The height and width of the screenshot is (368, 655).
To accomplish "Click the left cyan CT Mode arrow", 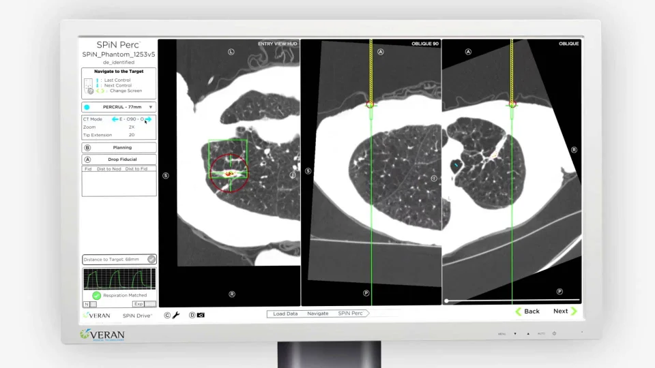I will click(x=115, y=119).
